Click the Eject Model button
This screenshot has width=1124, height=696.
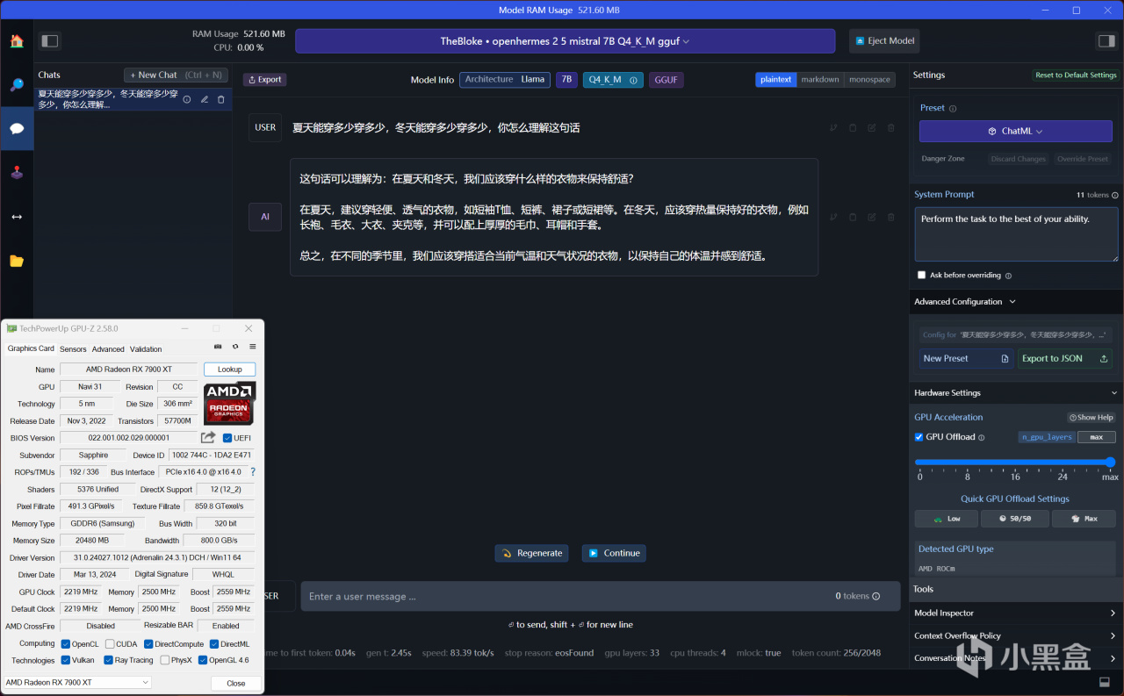[884, 41]
